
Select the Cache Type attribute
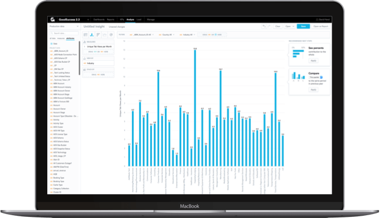[x=57, y=185]
